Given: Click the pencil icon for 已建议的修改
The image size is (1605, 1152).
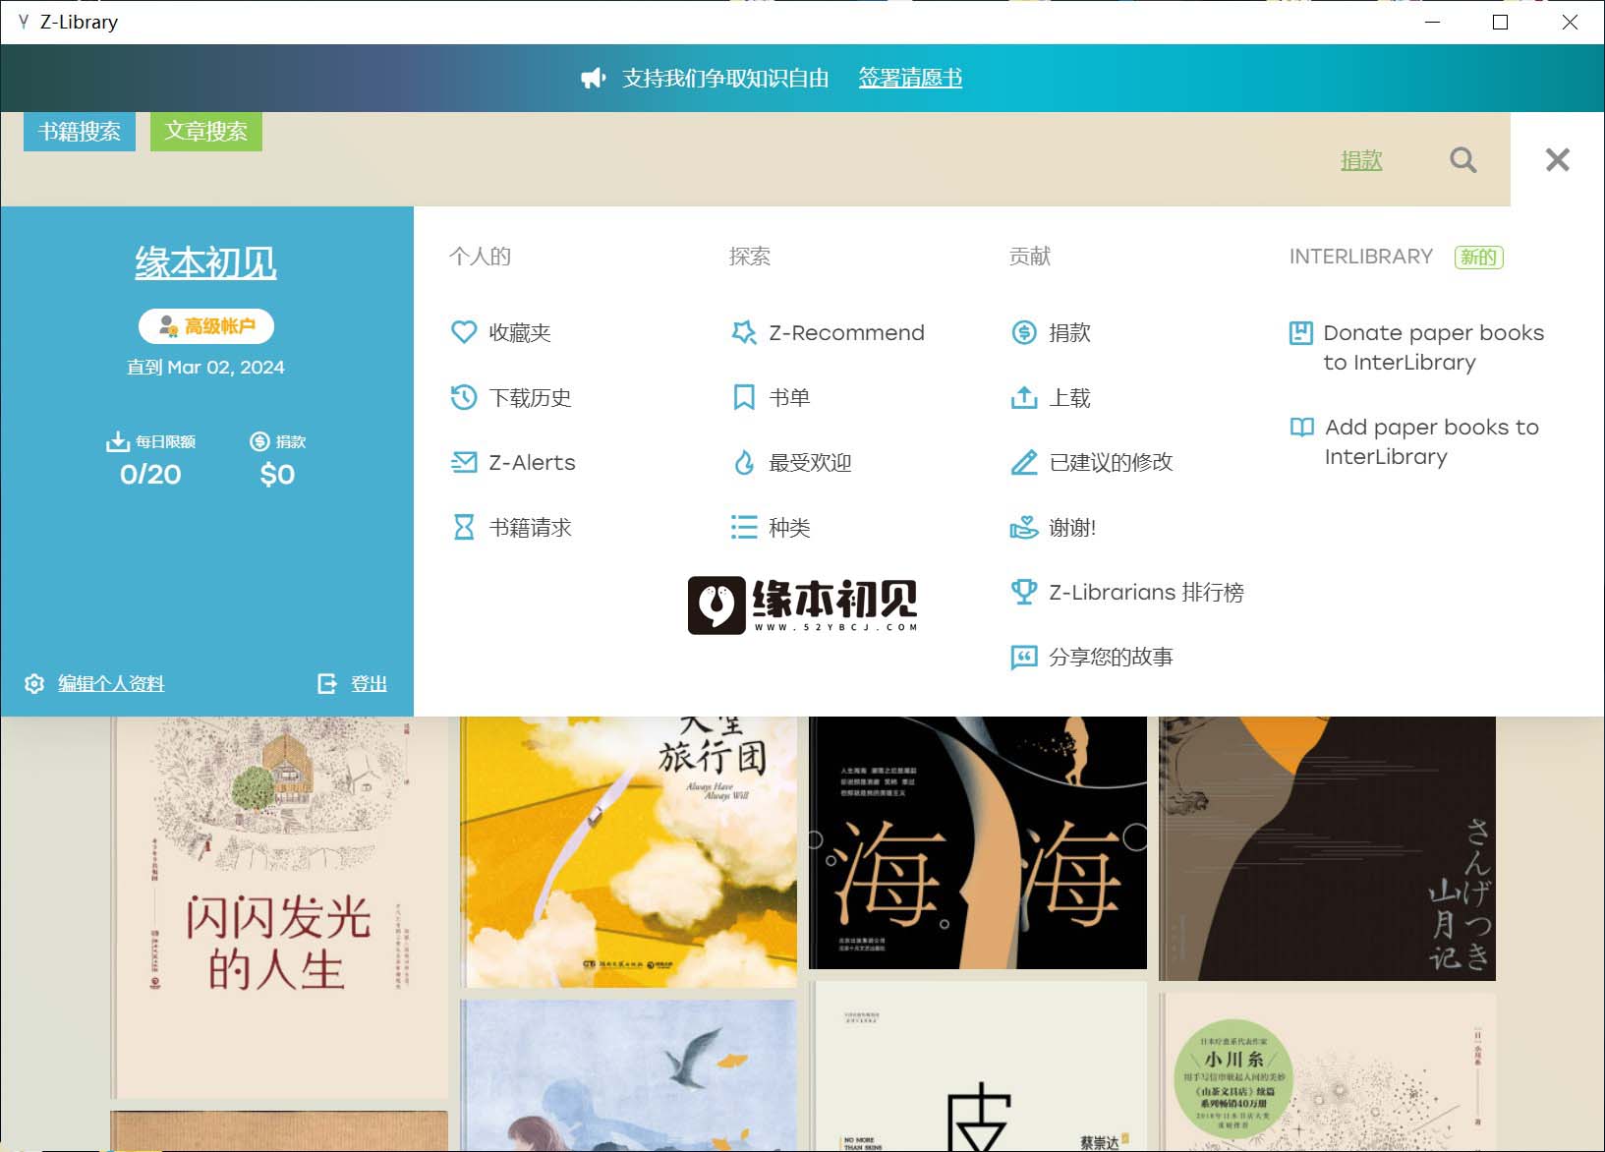Looking at the screenshot, I should click(x=1024, y=462).
